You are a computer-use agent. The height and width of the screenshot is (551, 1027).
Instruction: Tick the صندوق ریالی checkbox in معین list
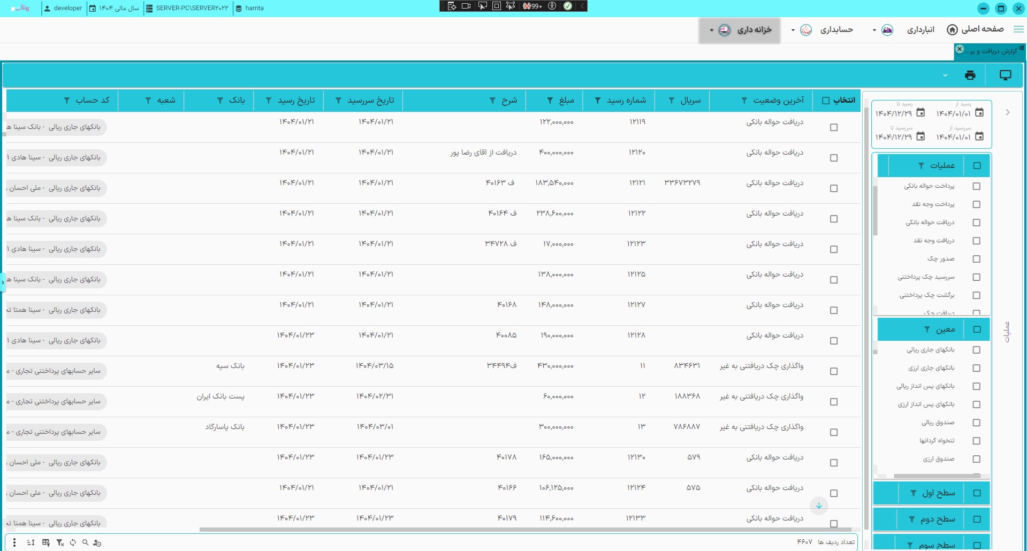(x=976, y=423)
